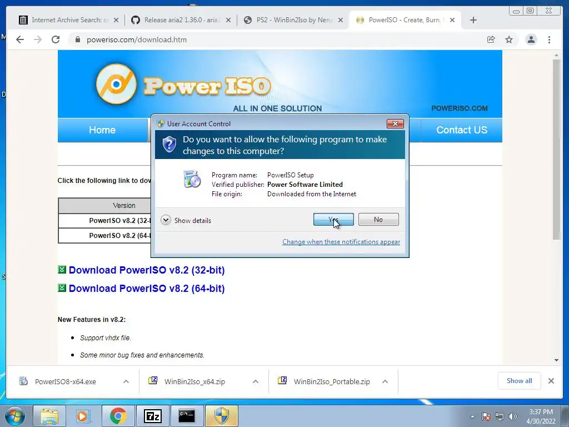The width and height of the screenshot is (569, 427).
Task: Select PowerISO v8.2 (32-bit) table cell
Action: pyautogui.click(x=105, y=221)
